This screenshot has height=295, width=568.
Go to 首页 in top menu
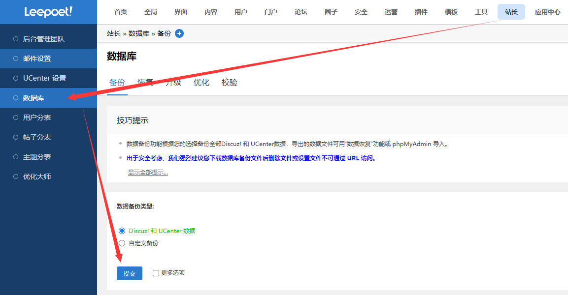coord(121,12)
